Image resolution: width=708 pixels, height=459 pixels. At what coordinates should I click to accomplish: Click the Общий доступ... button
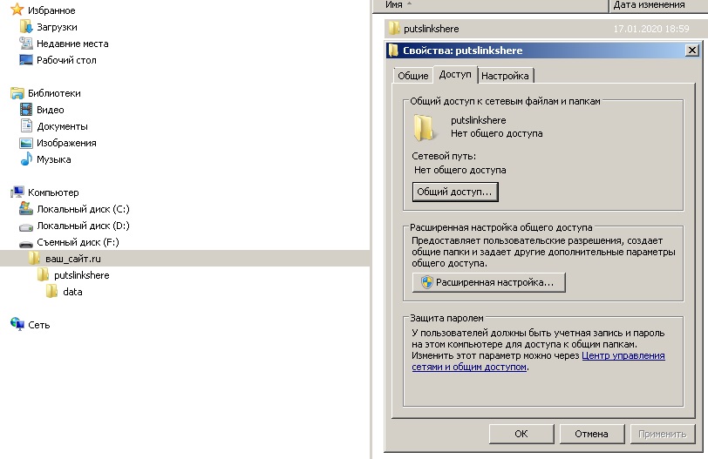[454, 191]
